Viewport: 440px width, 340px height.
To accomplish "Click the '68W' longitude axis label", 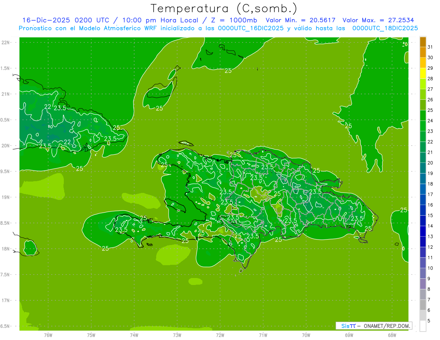I will 392,335.
